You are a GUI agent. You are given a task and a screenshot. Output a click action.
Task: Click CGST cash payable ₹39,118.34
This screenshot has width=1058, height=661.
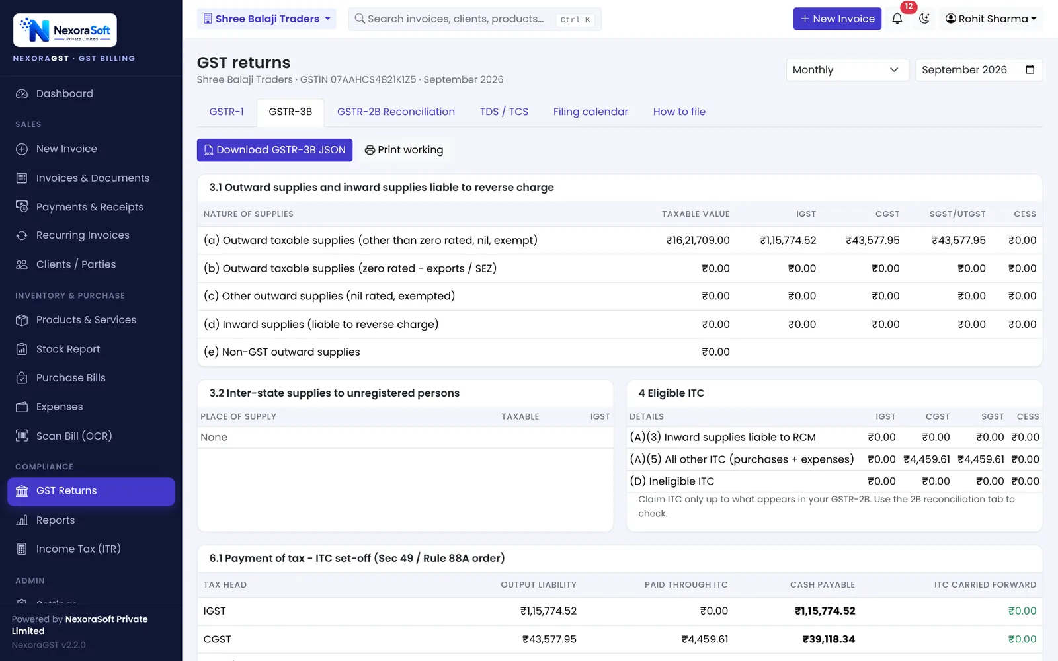coord(829,639)
